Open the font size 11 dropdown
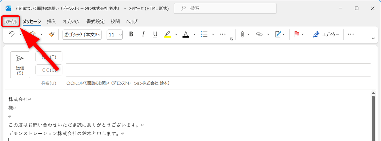Image resolution: width=381 pixels, height=141 pixels. [115, 34]
